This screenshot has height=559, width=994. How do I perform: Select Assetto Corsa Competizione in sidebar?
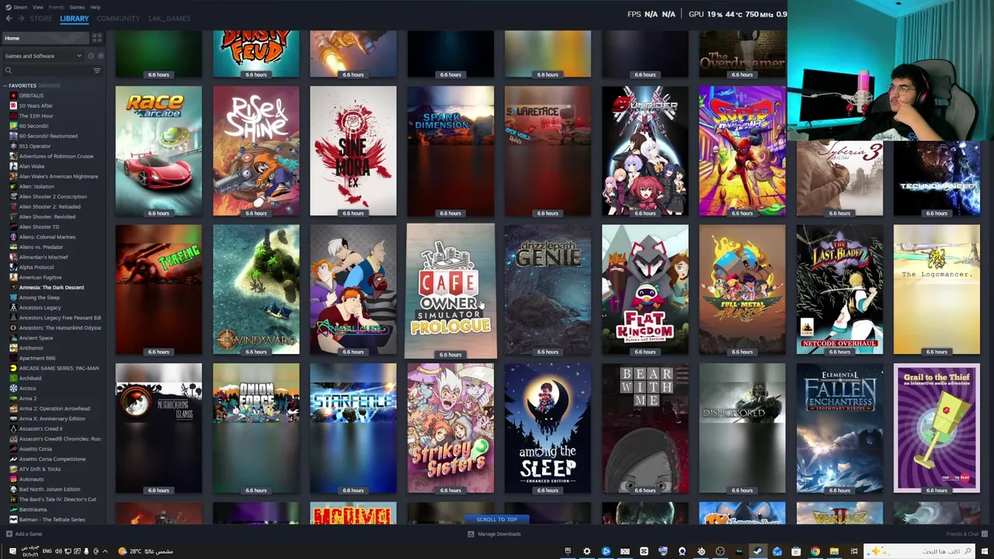point(52,459)
